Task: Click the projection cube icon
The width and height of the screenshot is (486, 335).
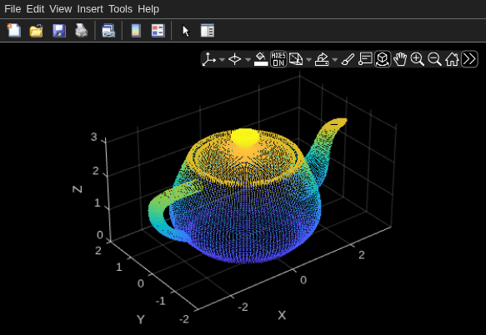Action: click(296, 59)
